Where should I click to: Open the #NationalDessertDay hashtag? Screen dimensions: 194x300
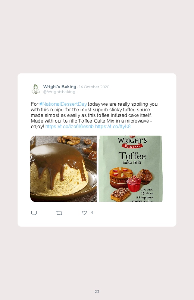pyautogui.click(x=63, y=104)
